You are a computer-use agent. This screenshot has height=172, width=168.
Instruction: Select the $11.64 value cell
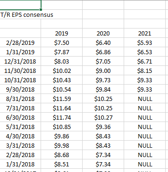click(x=62, y=108)
